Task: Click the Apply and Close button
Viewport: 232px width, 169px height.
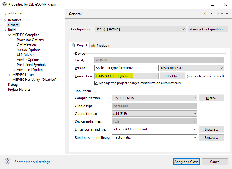Action: click(186, 162)
